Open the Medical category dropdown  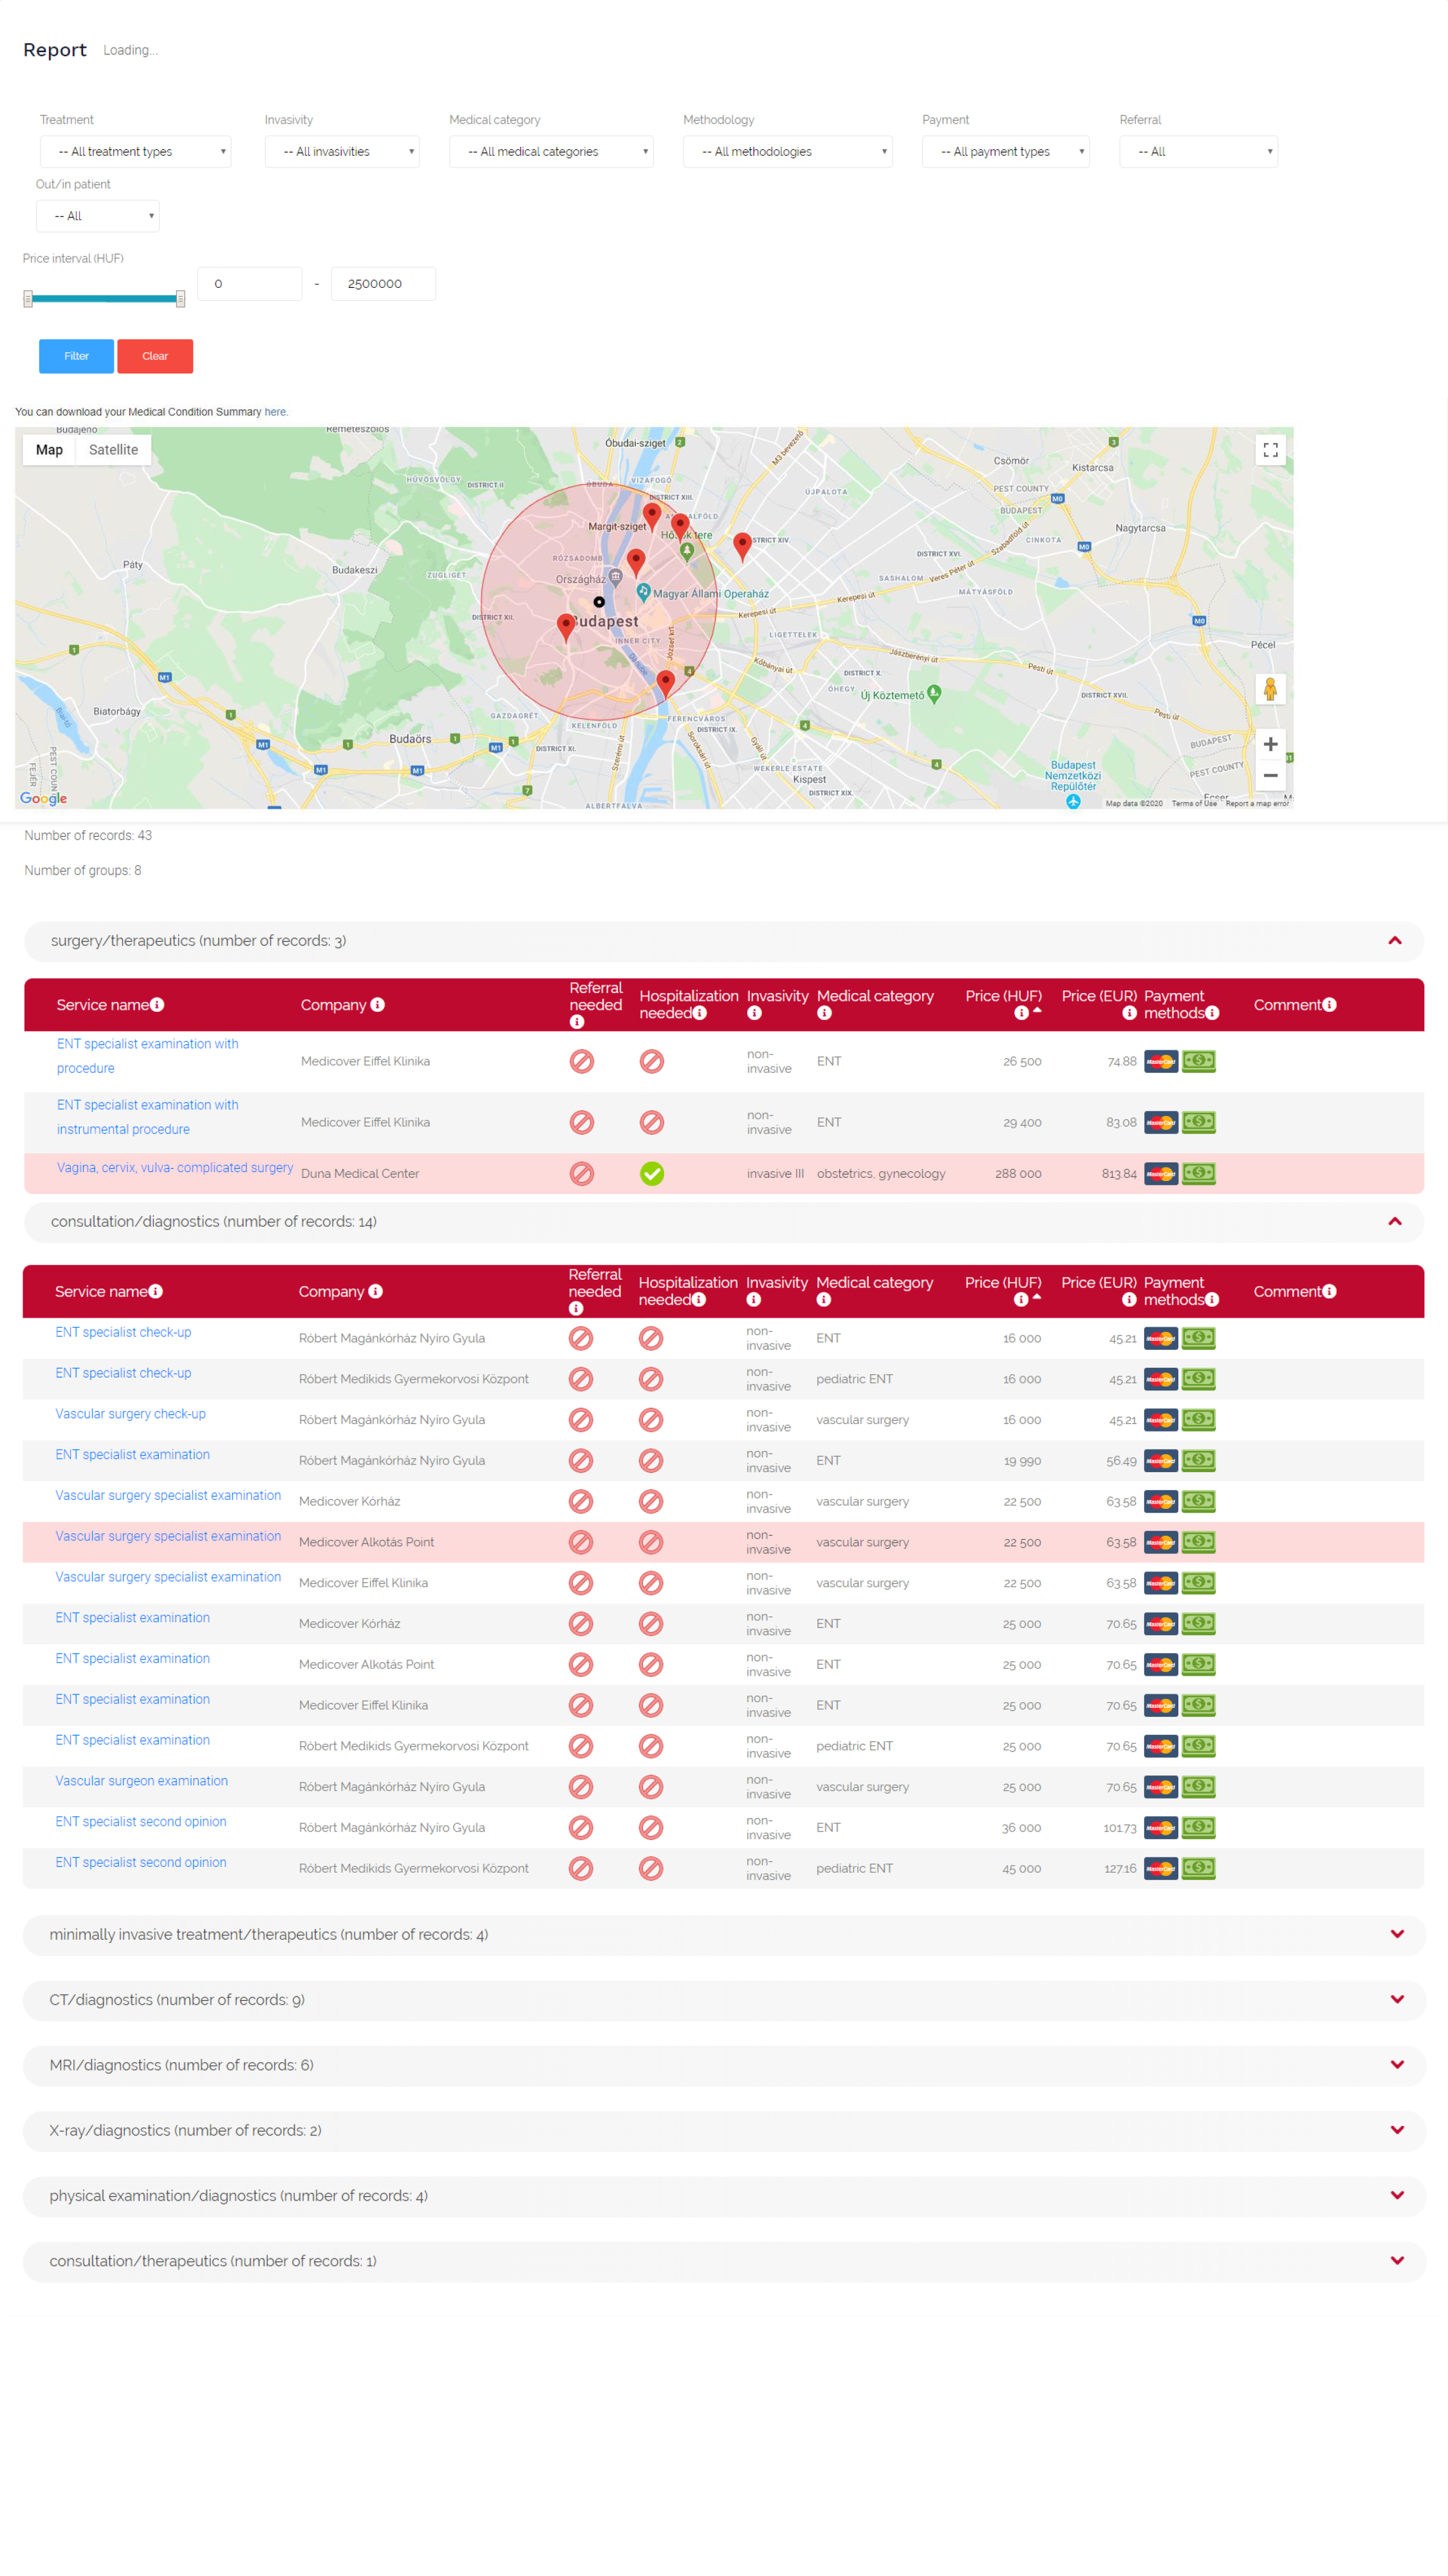pyautogui.click(x=552, y=152)
